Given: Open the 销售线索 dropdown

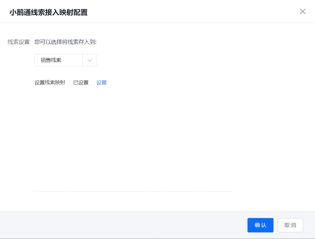Looking at the screenshot, I should coord(65,60).
